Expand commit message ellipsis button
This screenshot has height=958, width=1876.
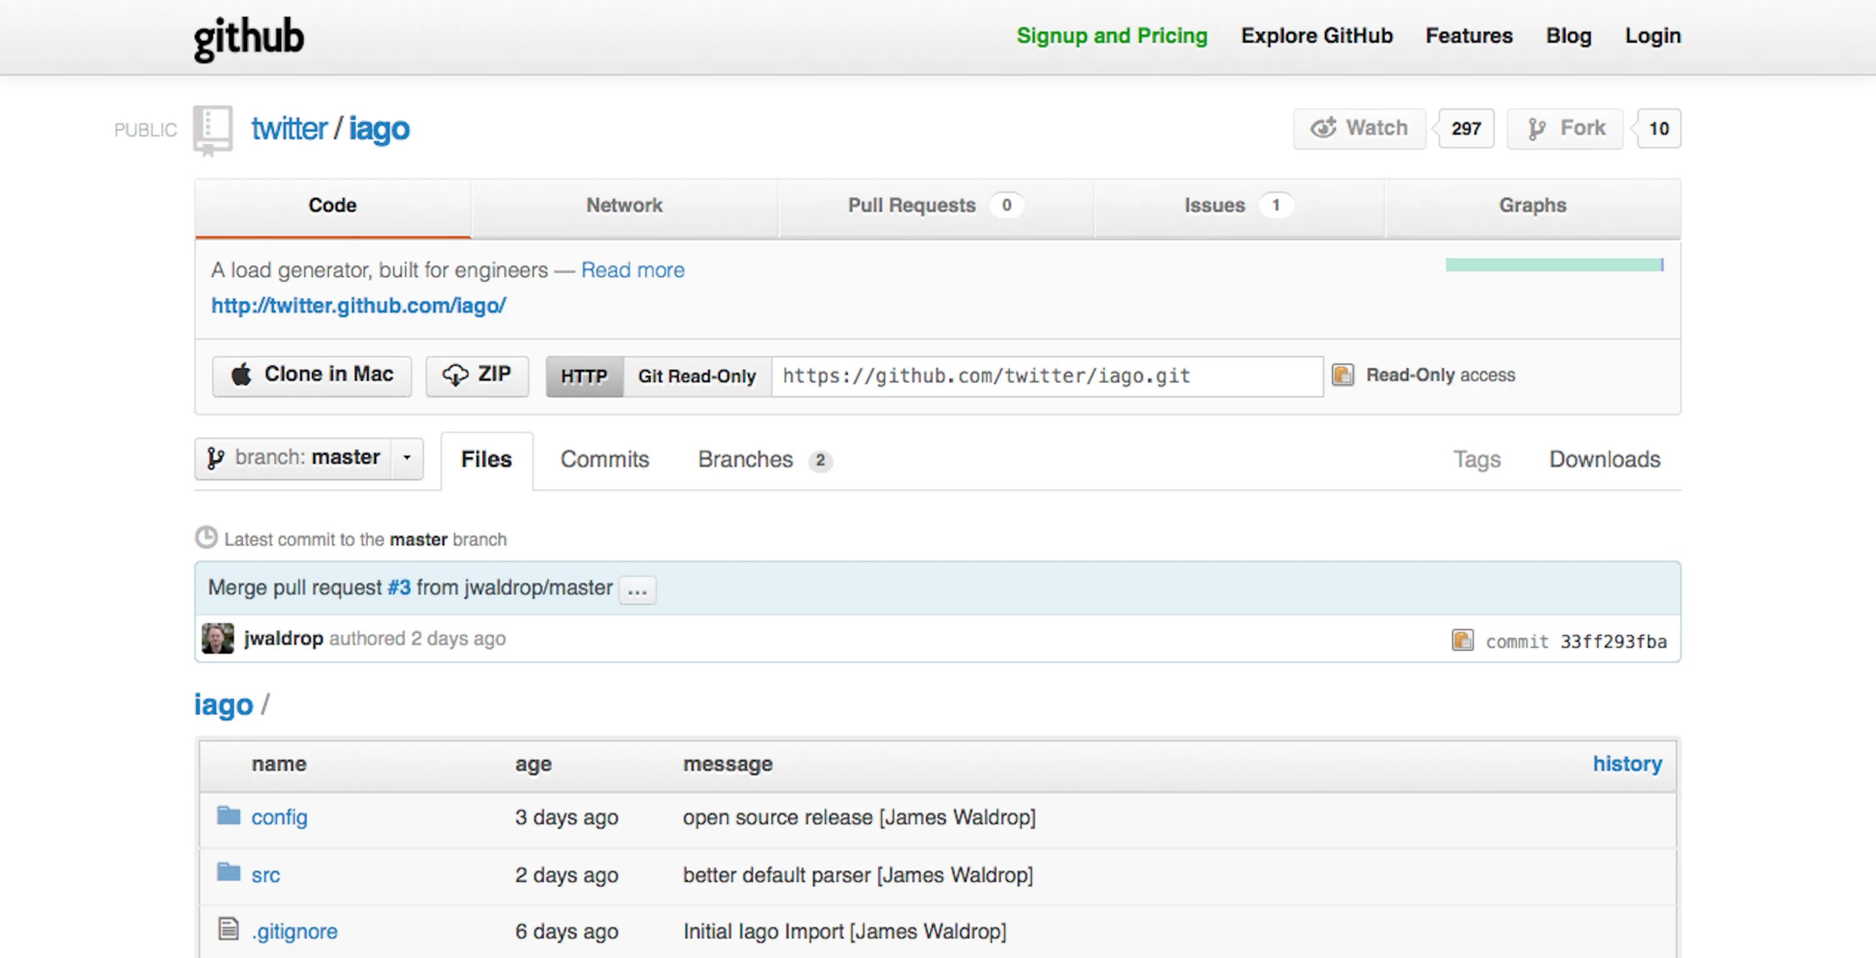[637, 590]
